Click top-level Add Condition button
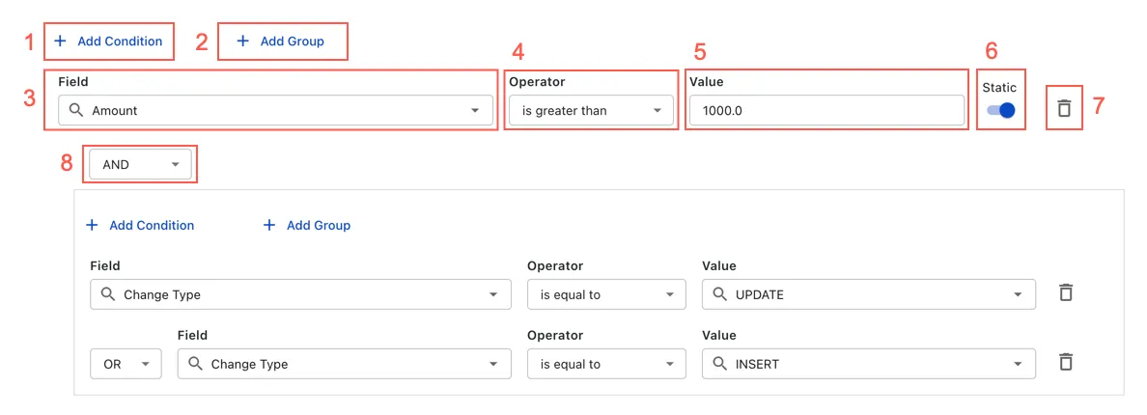This screenshot has height=415, width=1147. (x=108, y=41)
